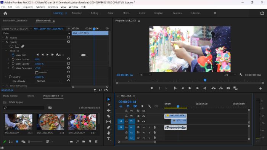Open the Markers menu
Viewport: 267px width, 150px height.
point(40,7)
